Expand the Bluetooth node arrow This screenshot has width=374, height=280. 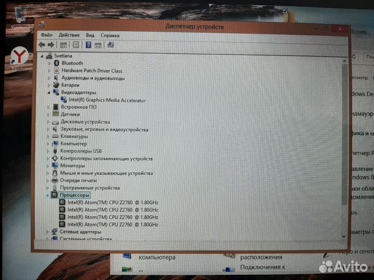49,63
